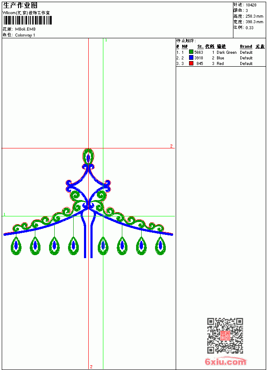Click the Blue thread color swatch
The width and height of the screenshot is (267, 370).
tap(191, 58)
